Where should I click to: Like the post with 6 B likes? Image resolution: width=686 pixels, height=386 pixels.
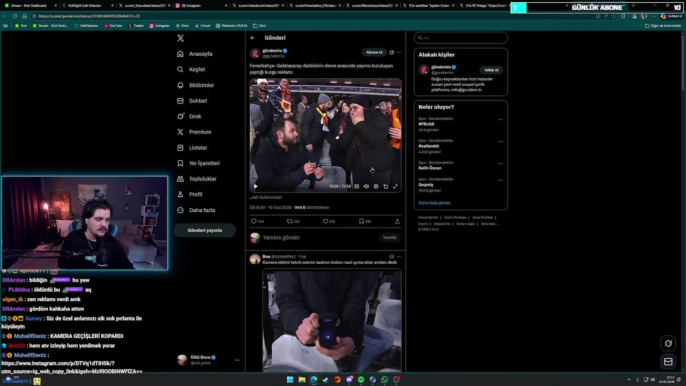pyautogui.click(x=325, y=221)
